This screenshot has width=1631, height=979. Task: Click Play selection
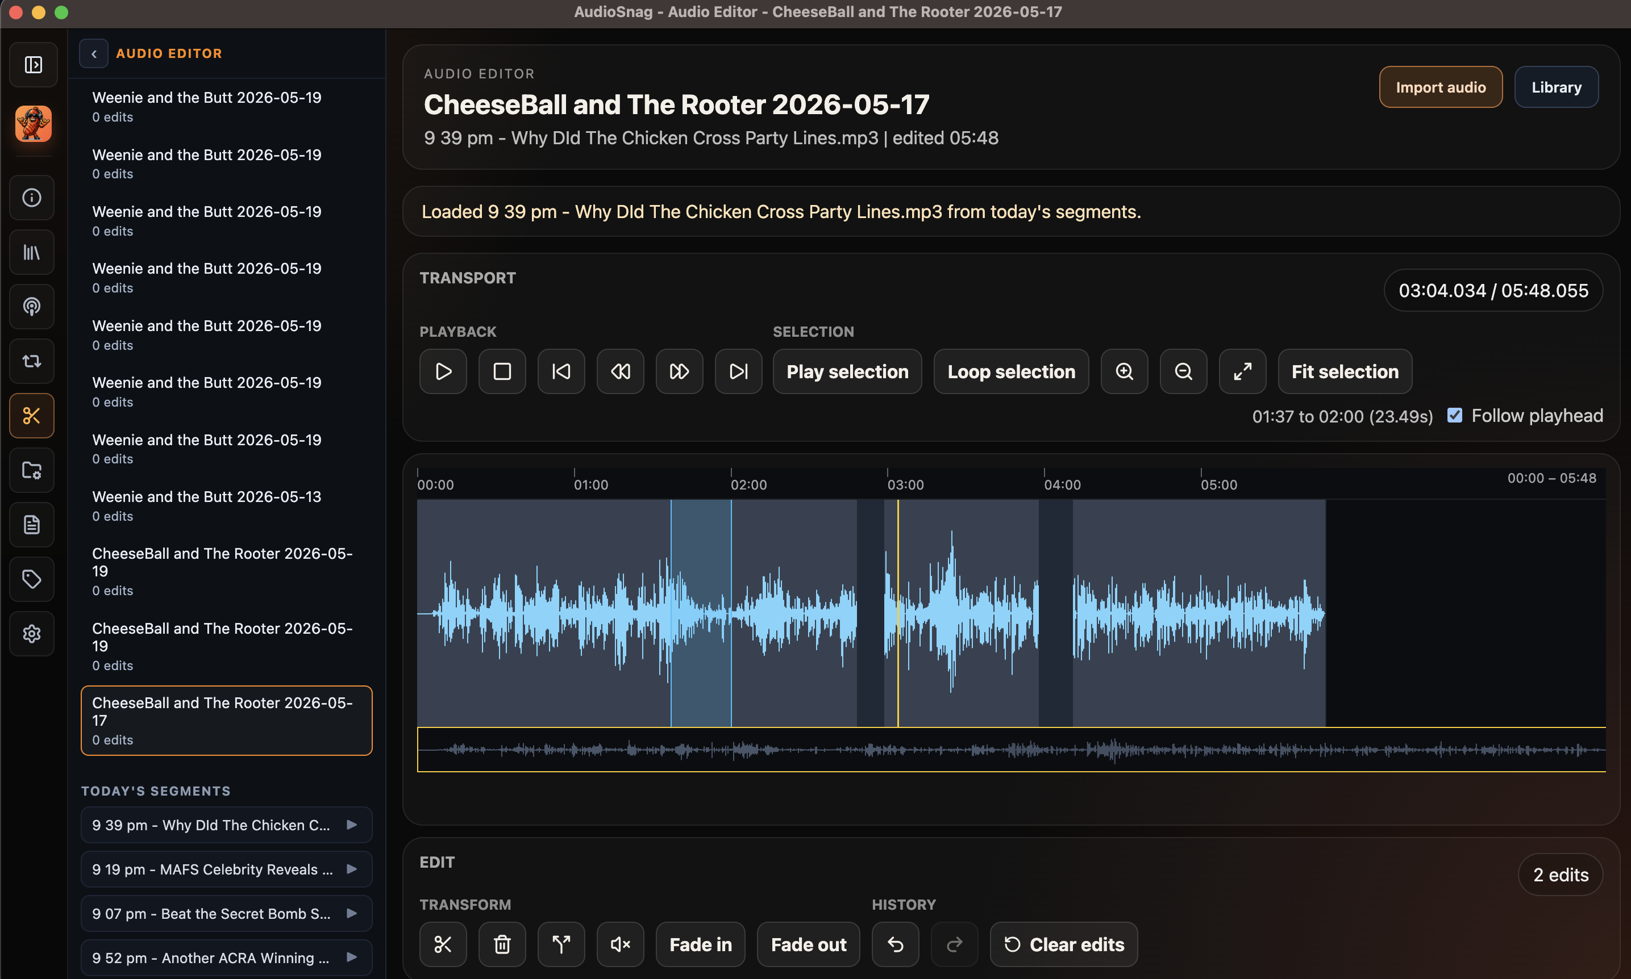point(847,371)
